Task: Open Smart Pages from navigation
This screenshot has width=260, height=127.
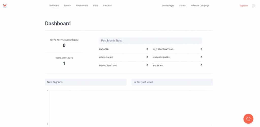Action: click(x=168, y=6)
